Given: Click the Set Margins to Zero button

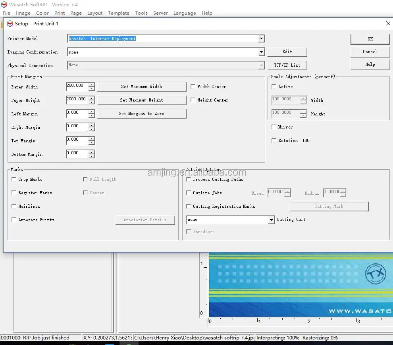Looking at the screenshot, I should click(142, 114).
